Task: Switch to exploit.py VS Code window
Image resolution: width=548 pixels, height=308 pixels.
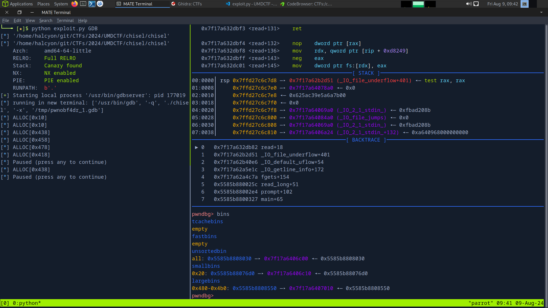Action: click(x=251, y=4)
